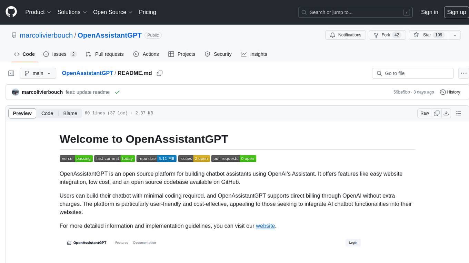469x263 pixels.
Task: Open commit hash 59be5bb
Action: point(401,92)
